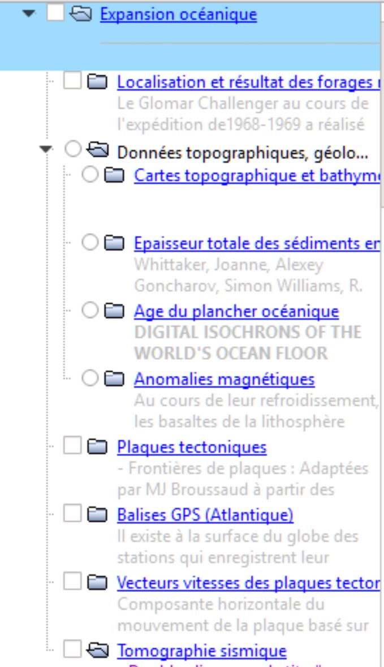Click folder icon beside Anomalies magnétiques
Viewport: 384px width, 667px height.
click(121, 377)
